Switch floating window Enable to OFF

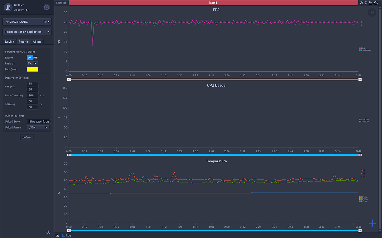pos(35,58)
